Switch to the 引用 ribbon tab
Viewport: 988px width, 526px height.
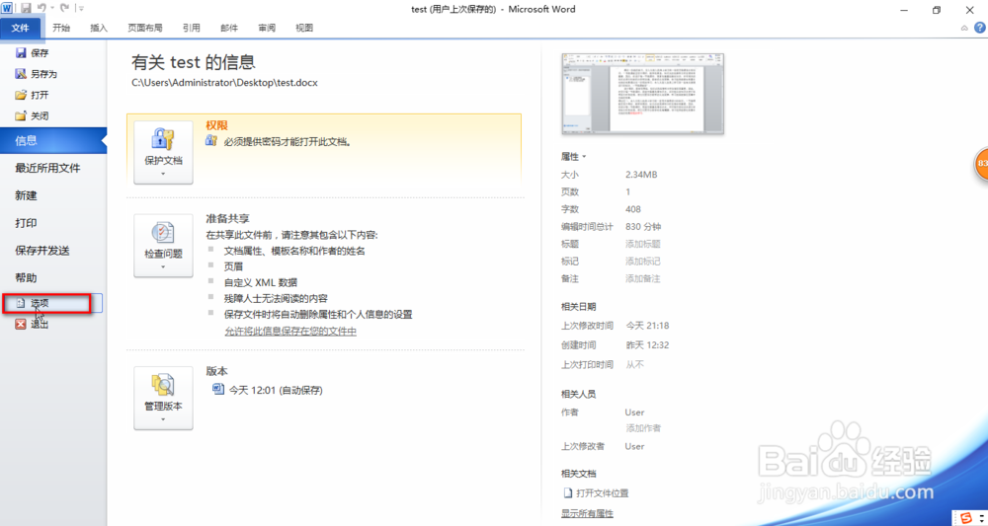point(192,28)
